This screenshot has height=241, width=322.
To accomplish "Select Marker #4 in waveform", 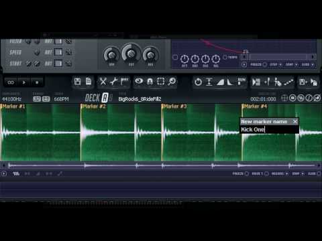I will 255,106.
